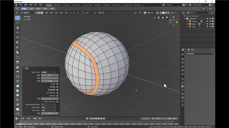Open the Width Type dropdown
The height and width of the screenshot is (128, 229).
pos(49,72)
